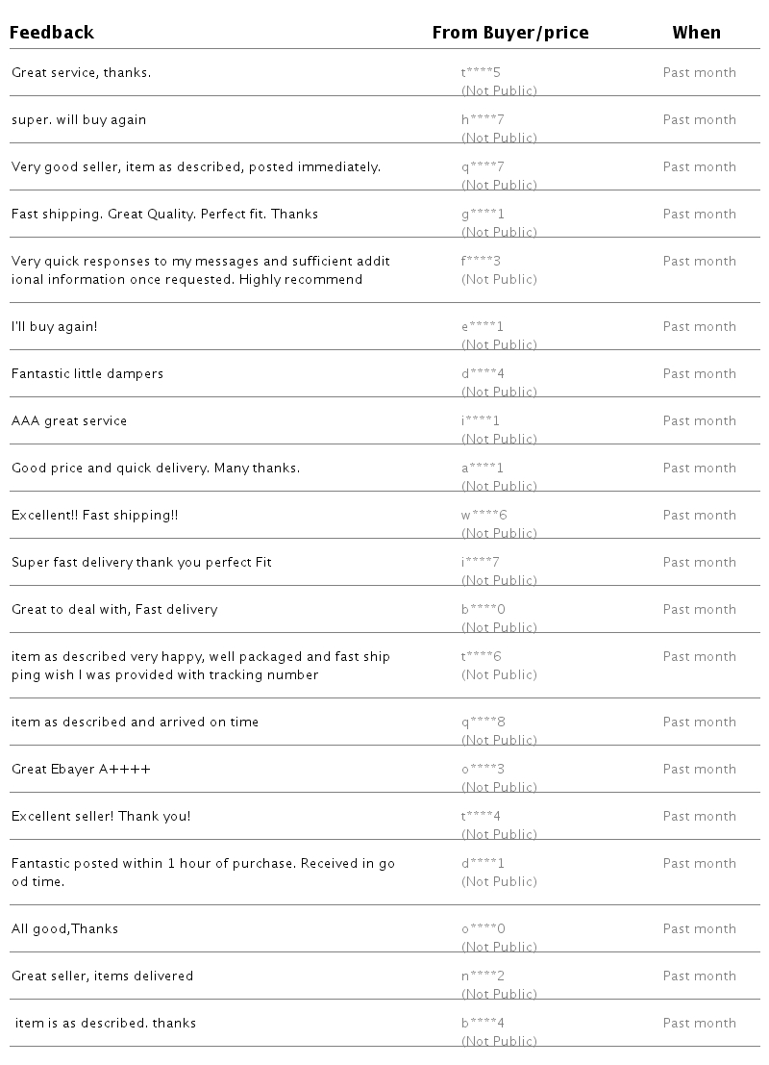Click the From Buyer/price column header
The height and width of the screenshot is (1065, 769).
pos(509,33)
